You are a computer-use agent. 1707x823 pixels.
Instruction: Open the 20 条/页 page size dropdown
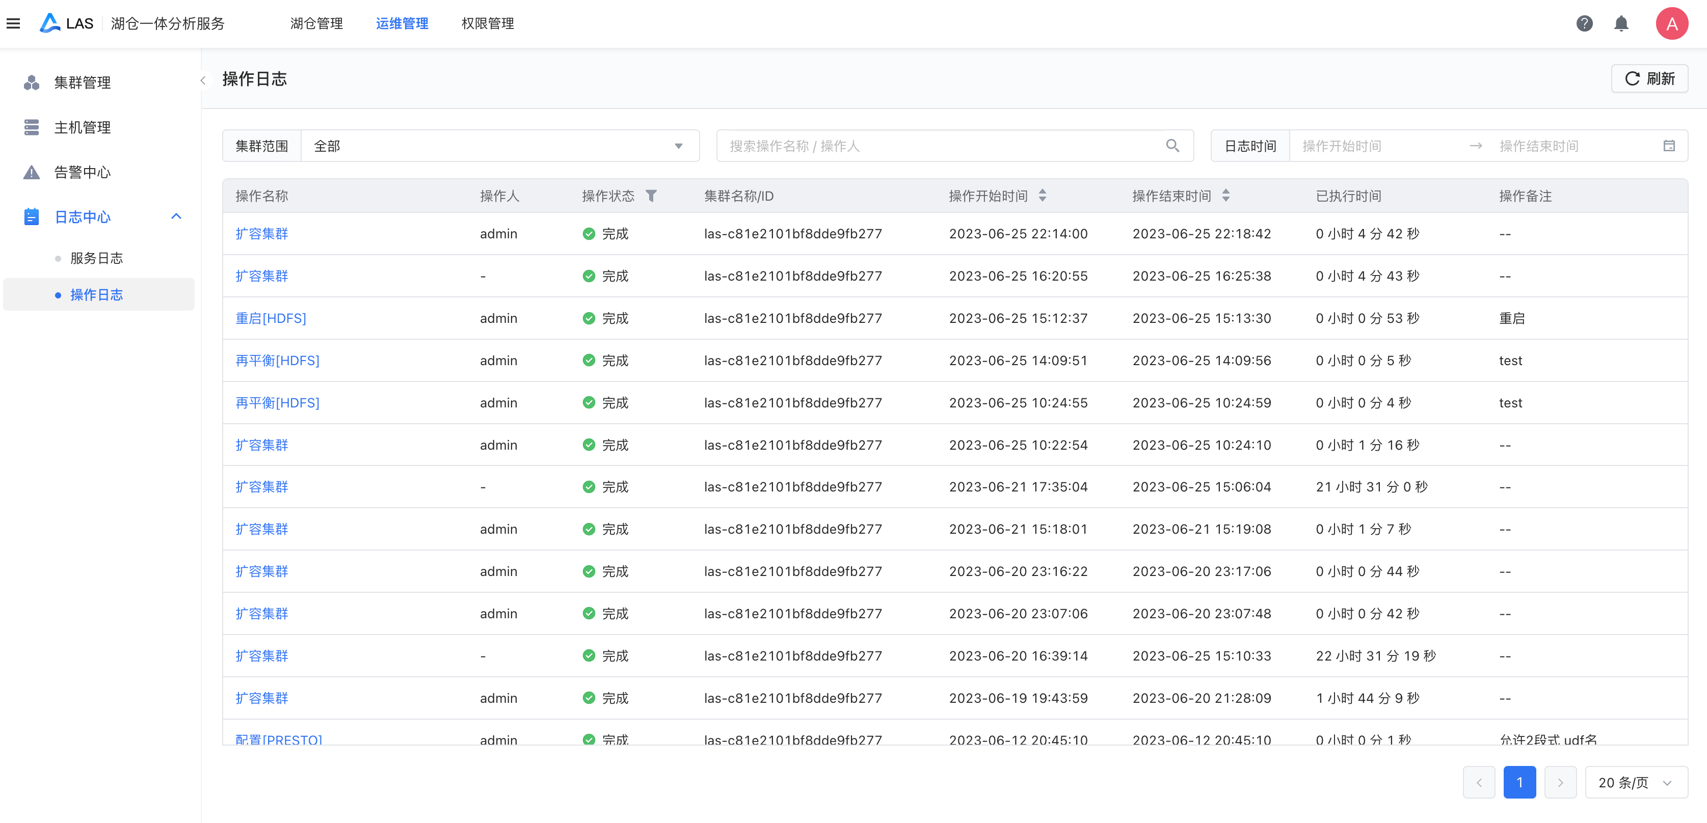pyautogui.click(x=1636, y=783)
